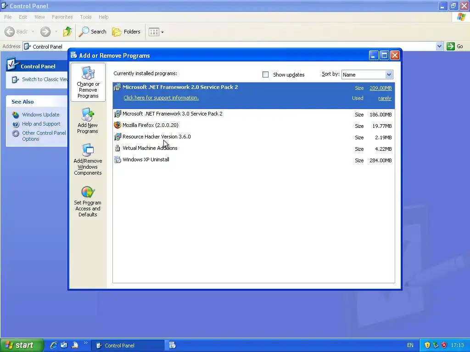
Task: Click the Resource Hacker program icon
Action: 117,137
